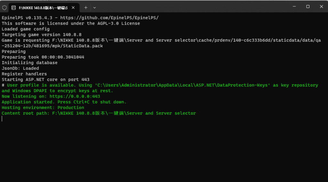Screen dimensions: 328x182
Task: Open the EpinelPS GitHub URL in the first line
Action: 109,18
